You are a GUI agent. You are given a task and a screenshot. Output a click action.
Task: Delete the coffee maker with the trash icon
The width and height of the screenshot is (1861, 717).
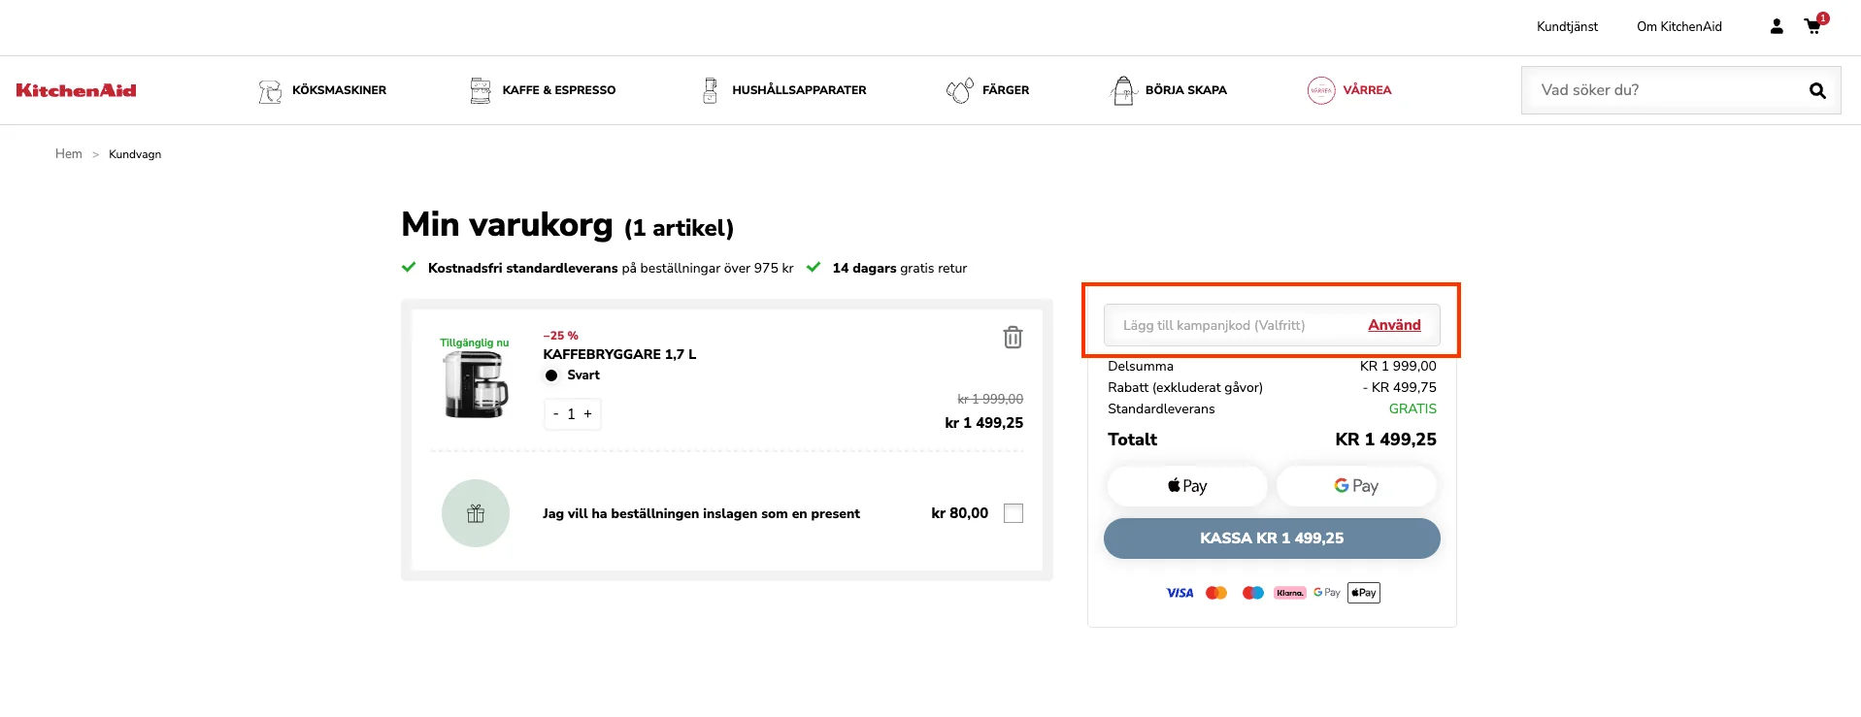pyautogui.click(x=1013, y=337)
